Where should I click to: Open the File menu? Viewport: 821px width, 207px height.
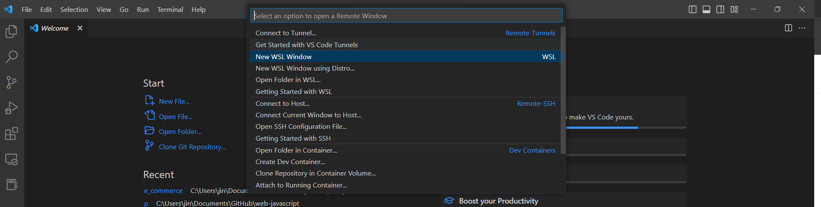[27, 9]
